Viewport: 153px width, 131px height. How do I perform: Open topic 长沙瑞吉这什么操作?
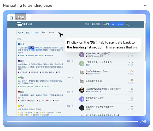click(95, 98)
